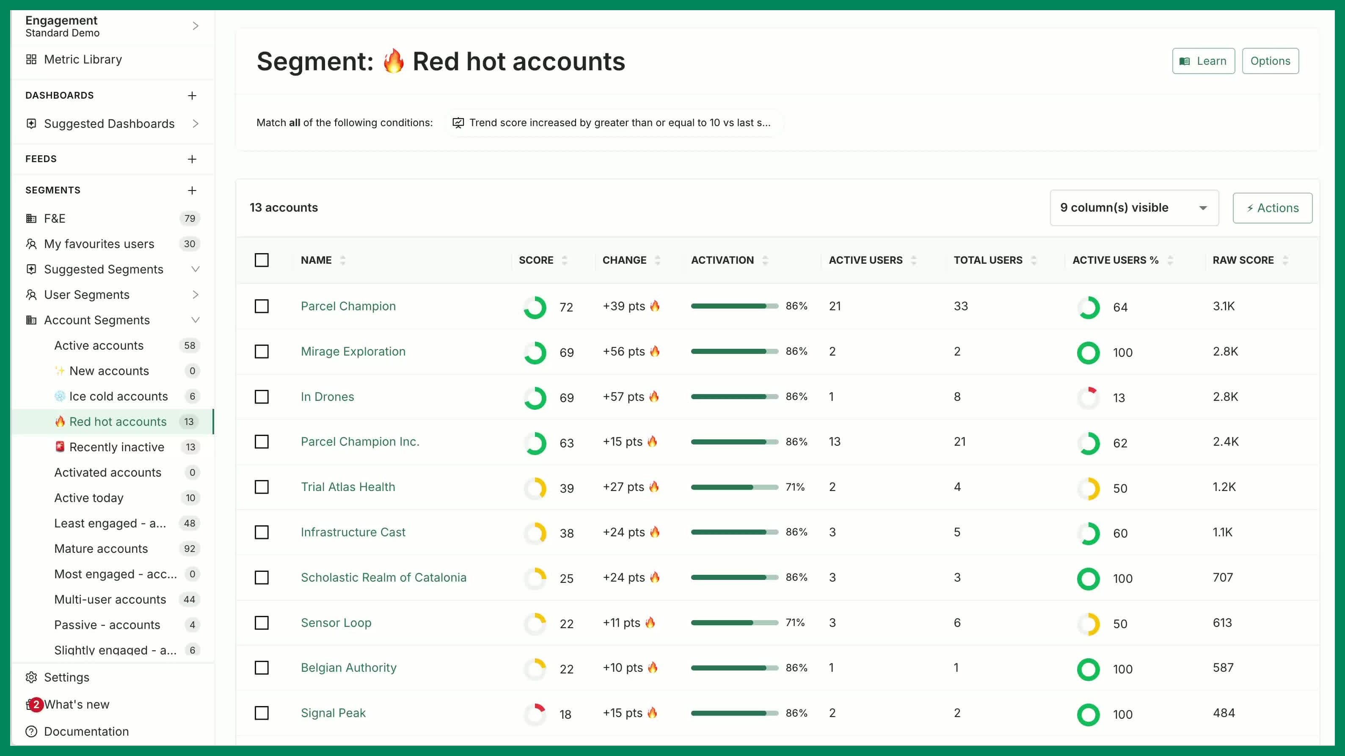
Task: Click the F&E building icon
Action: (31, 219)
